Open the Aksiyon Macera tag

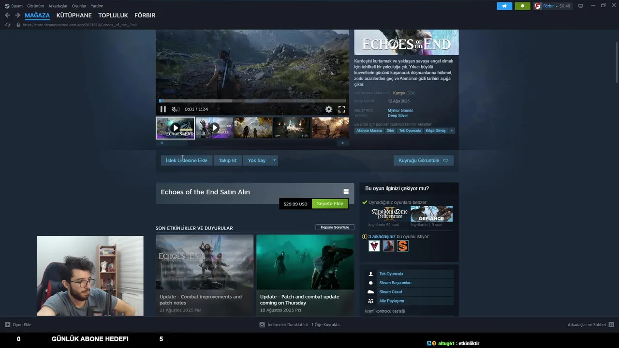pos(369,130)
